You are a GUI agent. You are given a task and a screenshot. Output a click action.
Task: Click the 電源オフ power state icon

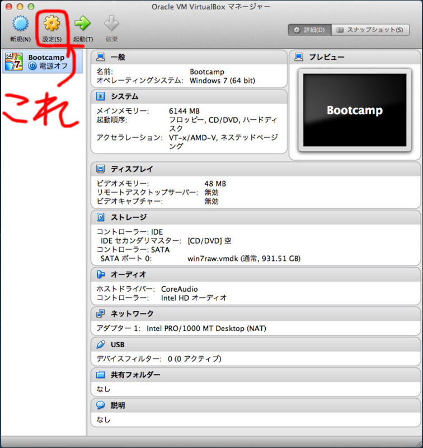(32, 66)
